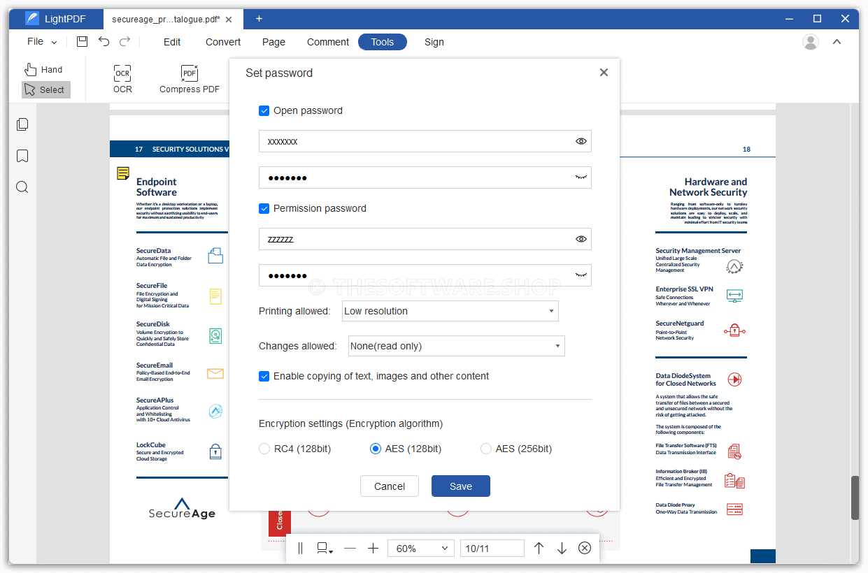868x573 pixels.
Task: Switch to the Tools tab
Action: coord(383,42)
